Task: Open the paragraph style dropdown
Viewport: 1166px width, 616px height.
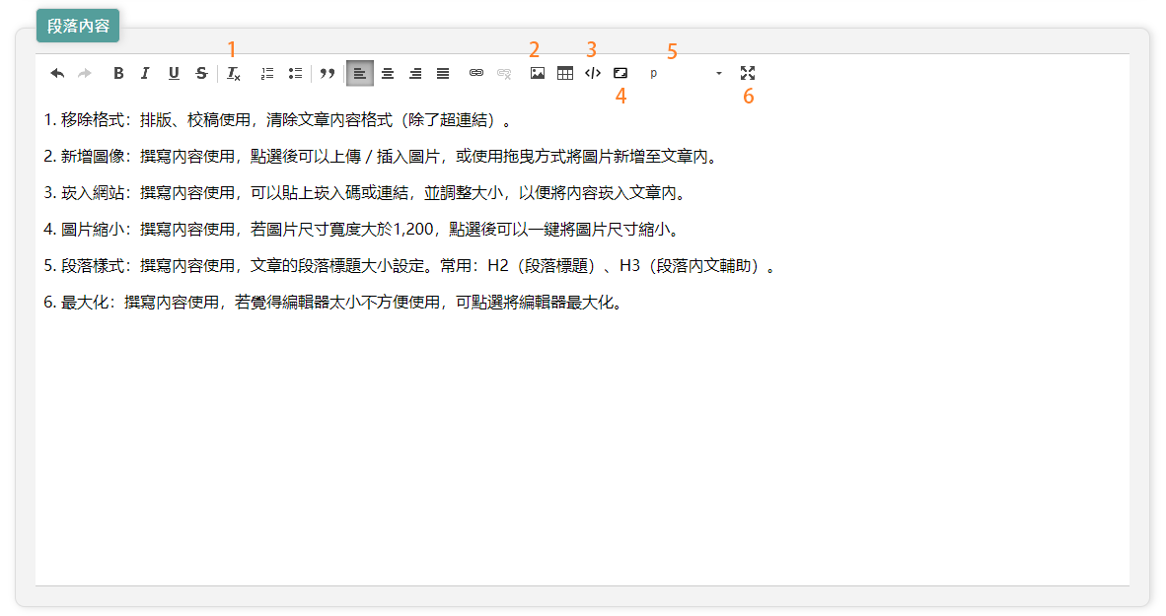Action: pyautogui.click(x=686, y=73)
